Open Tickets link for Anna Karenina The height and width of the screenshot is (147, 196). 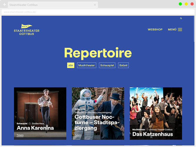pos(20,135)
